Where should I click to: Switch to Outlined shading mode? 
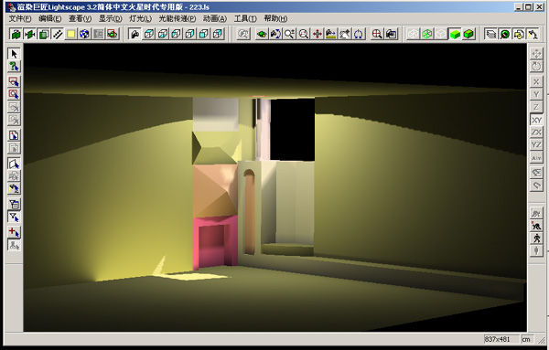[x=468, y=34]
